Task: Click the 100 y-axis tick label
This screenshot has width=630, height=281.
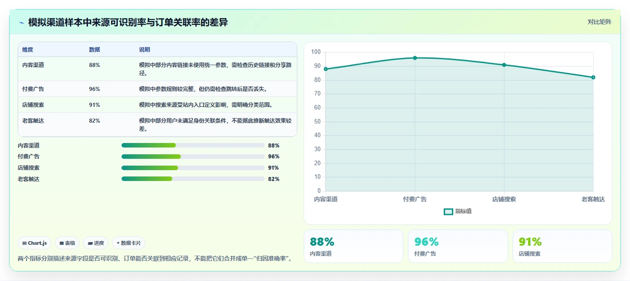Action: coord(316,52)
